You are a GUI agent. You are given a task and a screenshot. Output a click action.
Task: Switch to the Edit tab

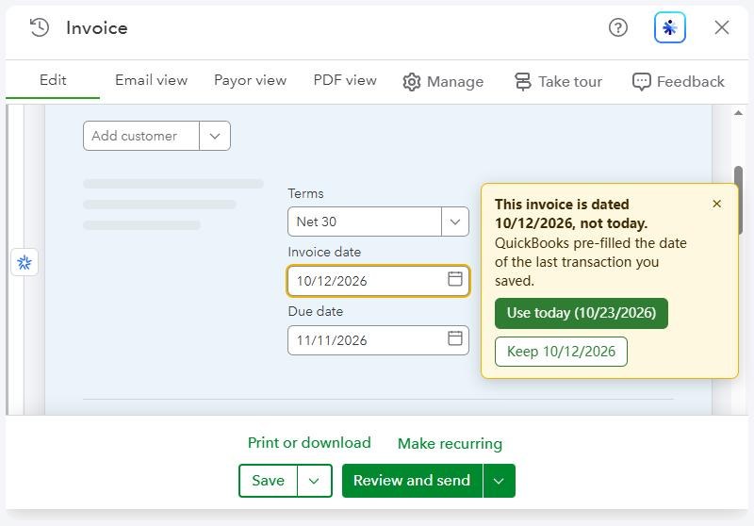[x=53, y=80]
